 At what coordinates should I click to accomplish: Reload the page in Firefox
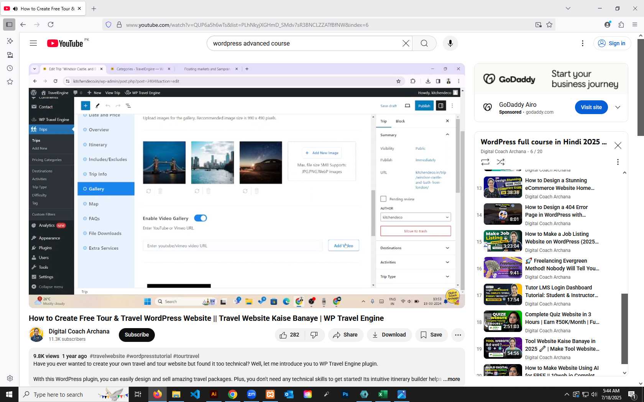[x=51, y=25]
